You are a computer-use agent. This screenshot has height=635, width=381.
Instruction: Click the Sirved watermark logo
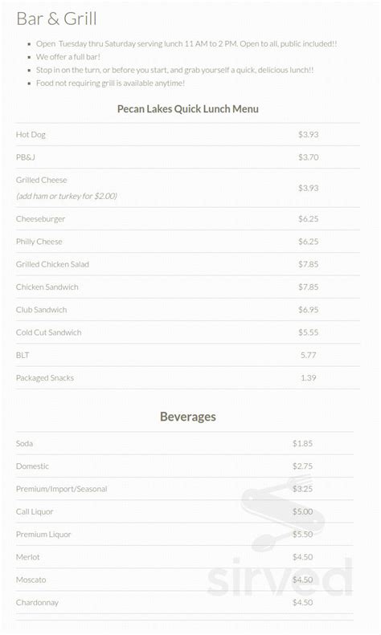(280, 536)
